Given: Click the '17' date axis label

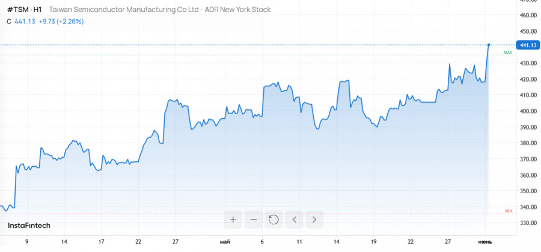Looking at the screenshot, I should coord(101,242).
